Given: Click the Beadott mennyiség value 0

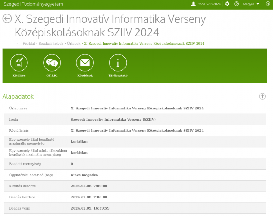Looking at the screenshot, I should click(72, 164).
